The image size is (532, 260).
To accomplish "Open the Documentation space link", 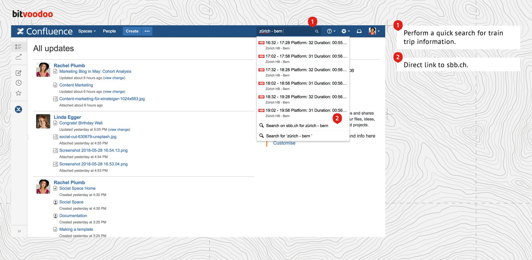I will pyautogui.click(x=73, y=216).
